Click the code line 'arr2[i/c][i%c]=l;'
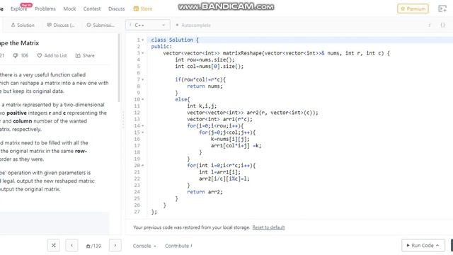 pyautogui.click(x=224, y=178)
